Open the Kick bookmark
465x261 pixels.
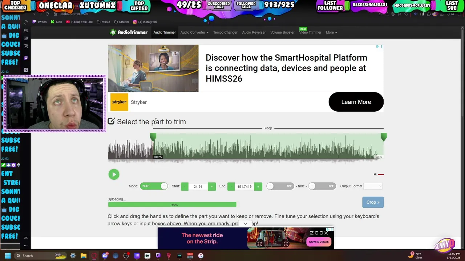click(x=56, y=22)
